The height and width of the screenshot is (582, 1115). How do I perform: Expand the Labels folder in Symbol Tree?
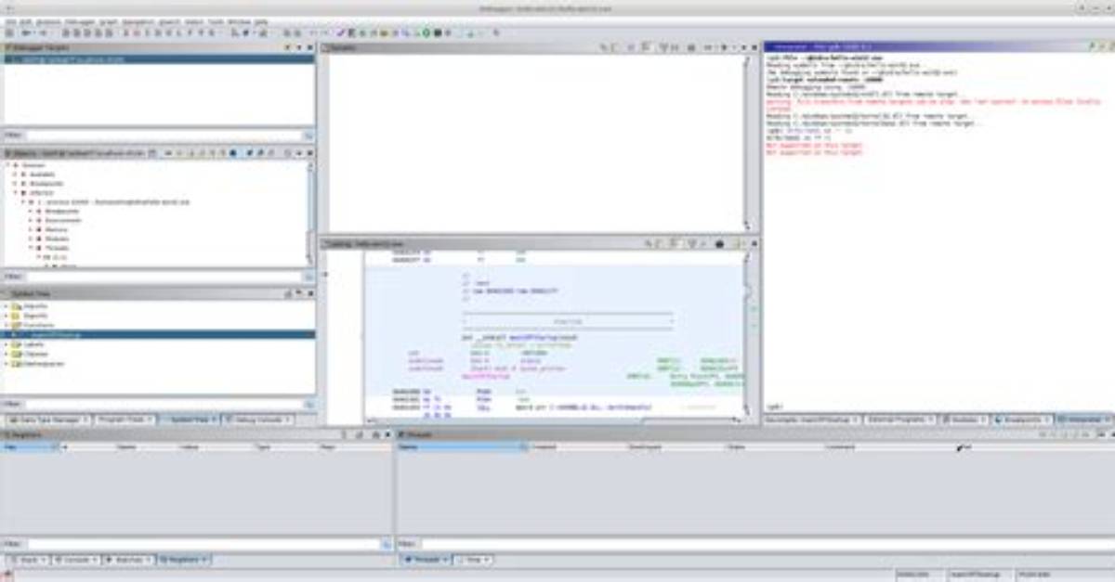(7, 343)
